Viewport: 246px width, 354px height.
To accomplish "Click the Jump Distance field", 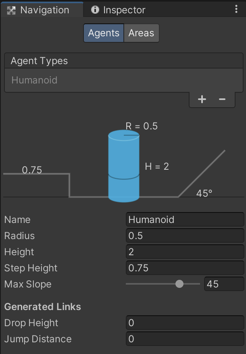I will click(x=185, y=339).
